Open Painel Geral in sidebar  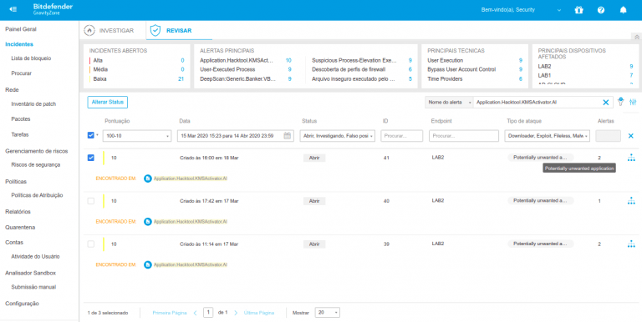21,29
